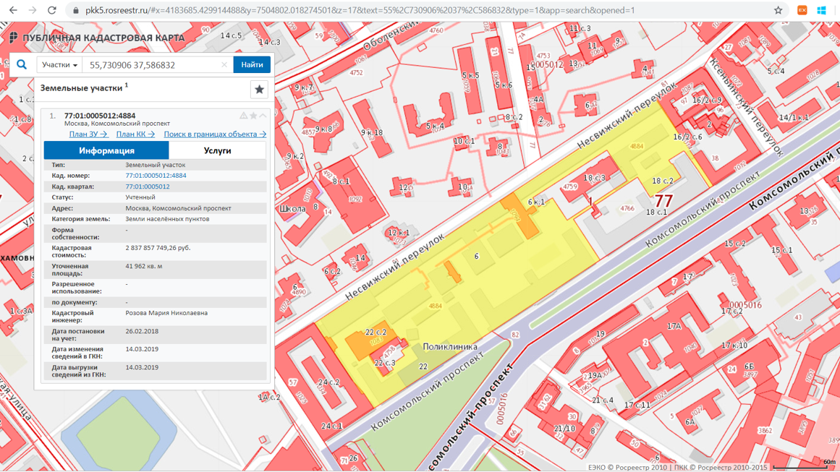Image resolution: width=840 pixels, height=472 pixels.
Task: Collapse result 77:01:0005012:4884 with chevron
Action: coord(263,116)
